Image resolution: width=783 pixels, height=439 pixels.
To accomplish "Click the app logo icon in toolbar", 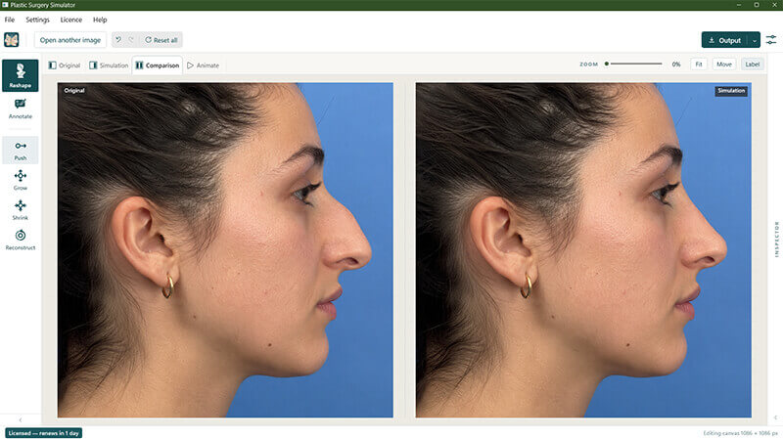I will [x=12, y=39].
